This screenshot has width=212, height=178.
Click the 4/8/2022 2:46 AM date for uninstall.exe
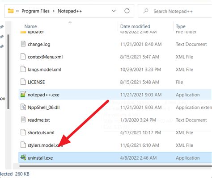[138, 158]
